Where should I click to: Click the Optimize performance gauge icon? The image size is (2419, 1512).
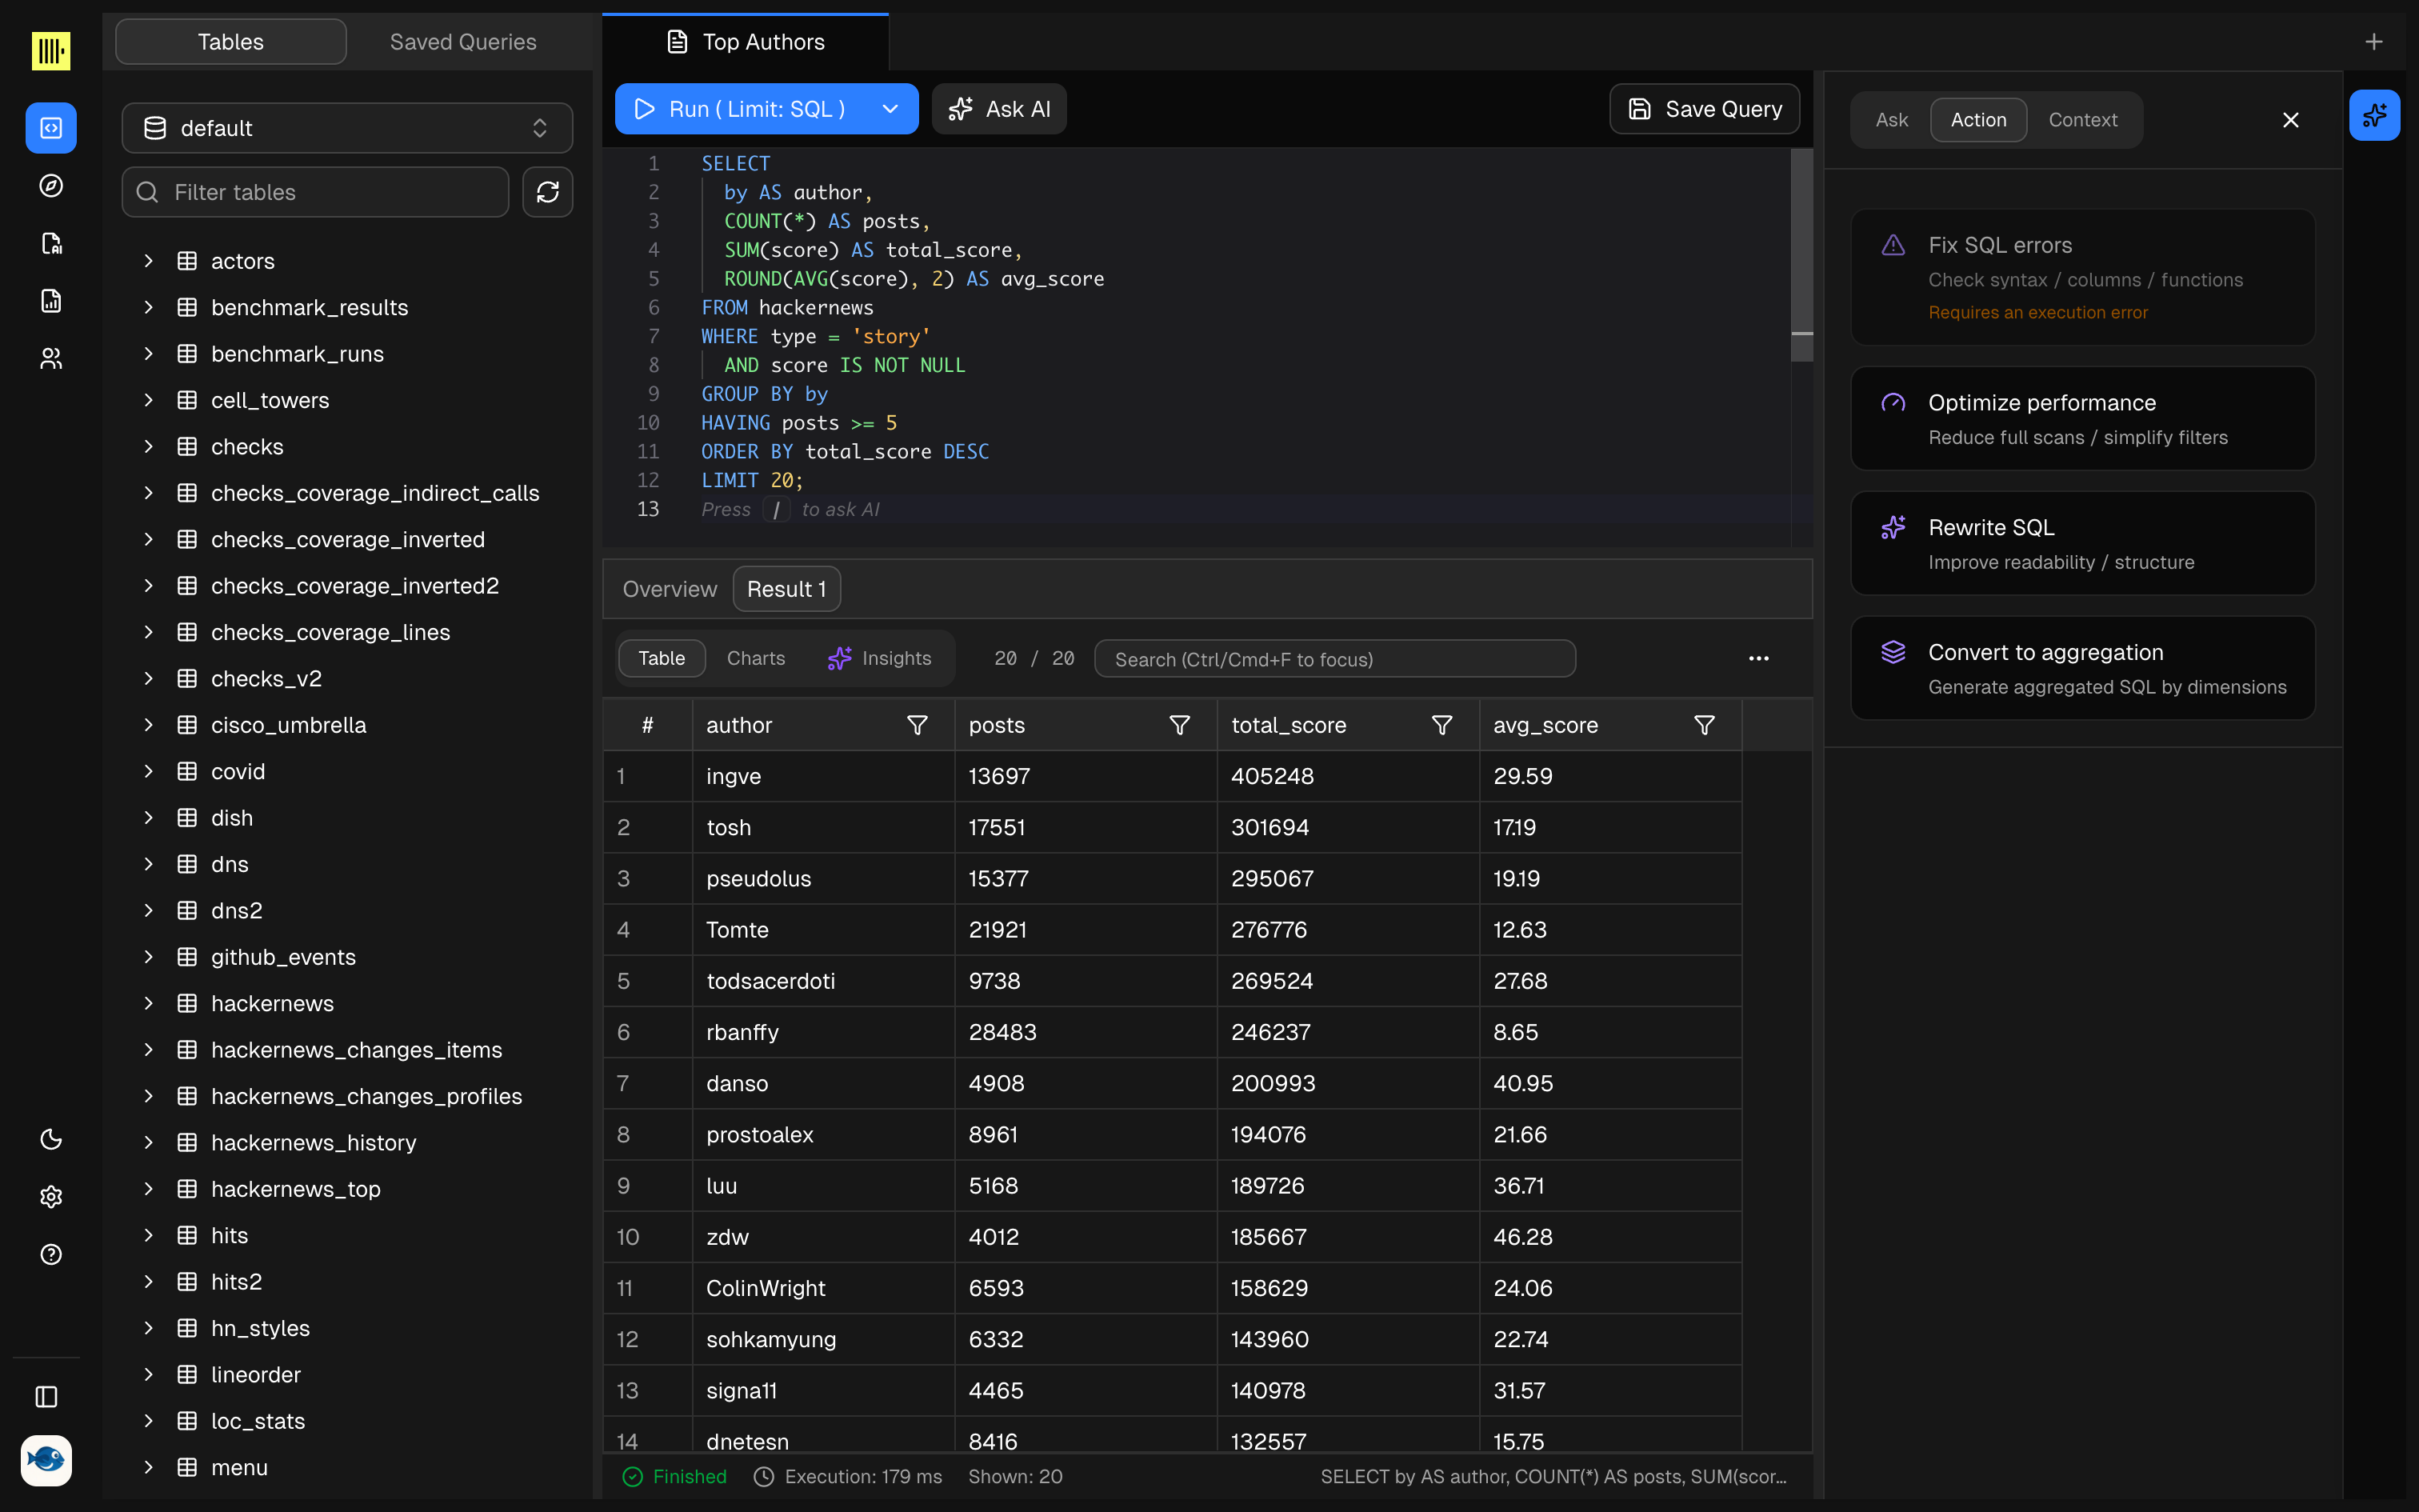tap(1893, 403)
